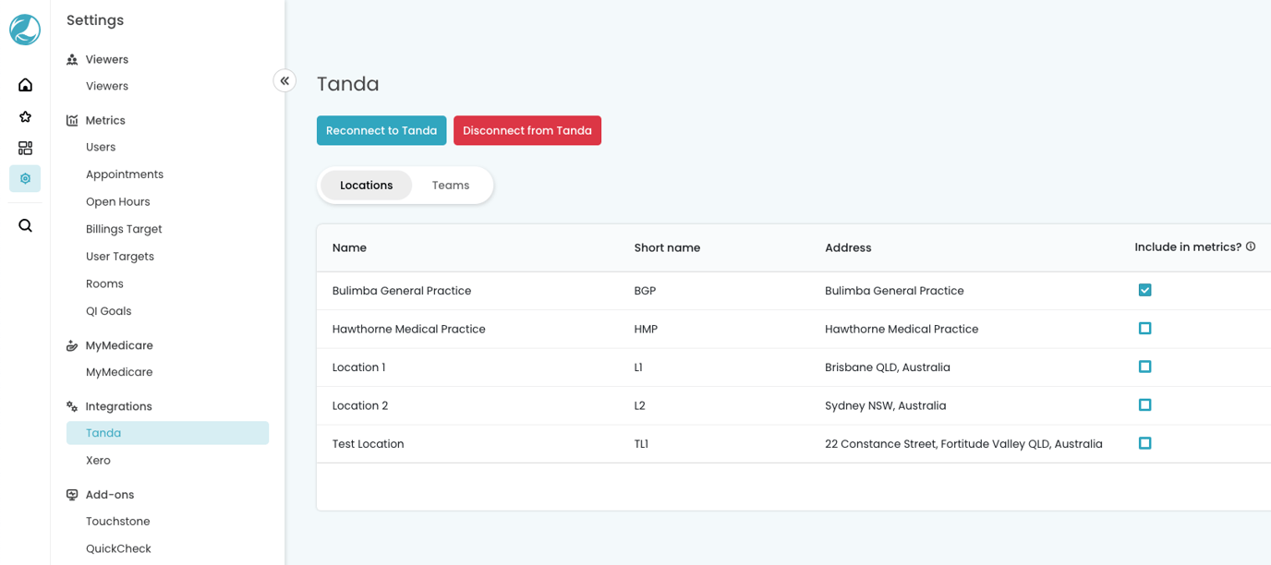Image resolution: width=1271 pixels, height=565 pixels.
Task: Switch to the Teams tab
Action: [450, 186]
